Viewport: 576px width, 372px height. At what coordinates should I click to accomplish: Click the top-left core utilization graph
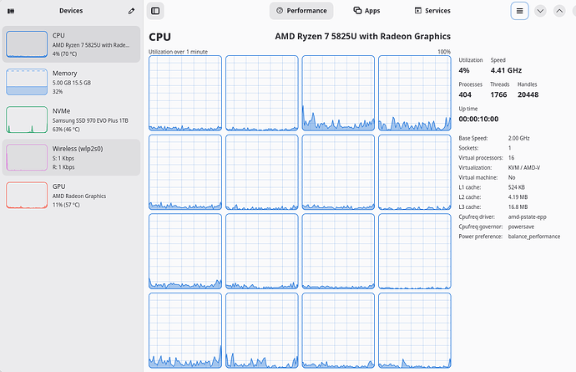pyautogui.click(x=185, y=93)
